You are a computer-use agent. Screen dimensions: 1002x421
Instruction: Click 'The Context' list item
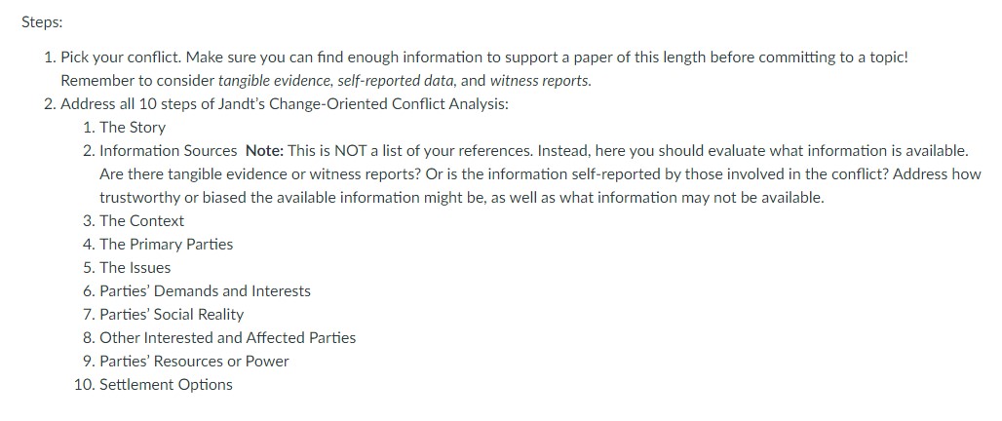click(x=142, y=221)
